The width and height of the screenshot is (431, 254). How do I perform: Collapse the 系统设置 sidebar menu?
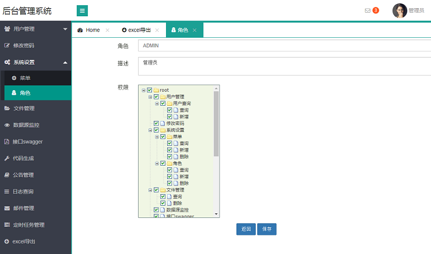pyautogui.click(x=36, y=62)
